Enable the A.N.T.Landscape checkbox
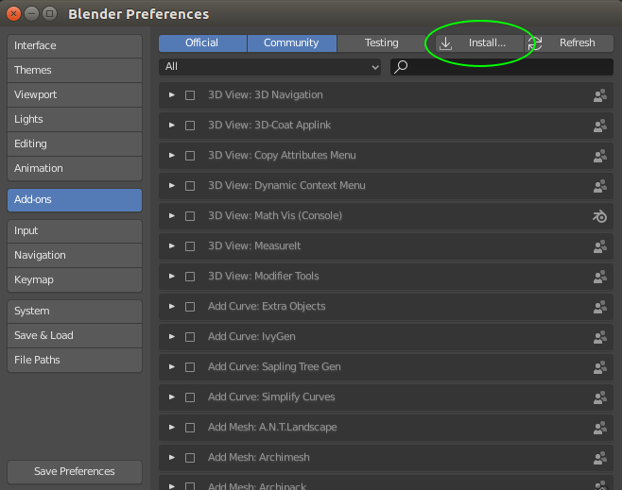 (190, 428)
